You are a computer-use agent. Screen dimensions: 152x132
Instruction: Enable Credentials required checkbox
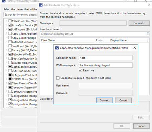click(58, 78)
